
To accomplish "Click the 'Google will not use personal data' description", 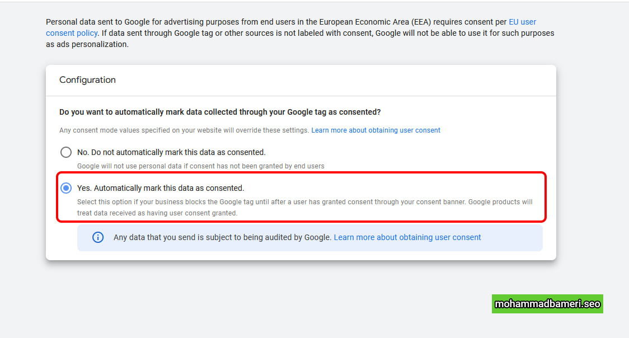I will [x=200, y=166].
